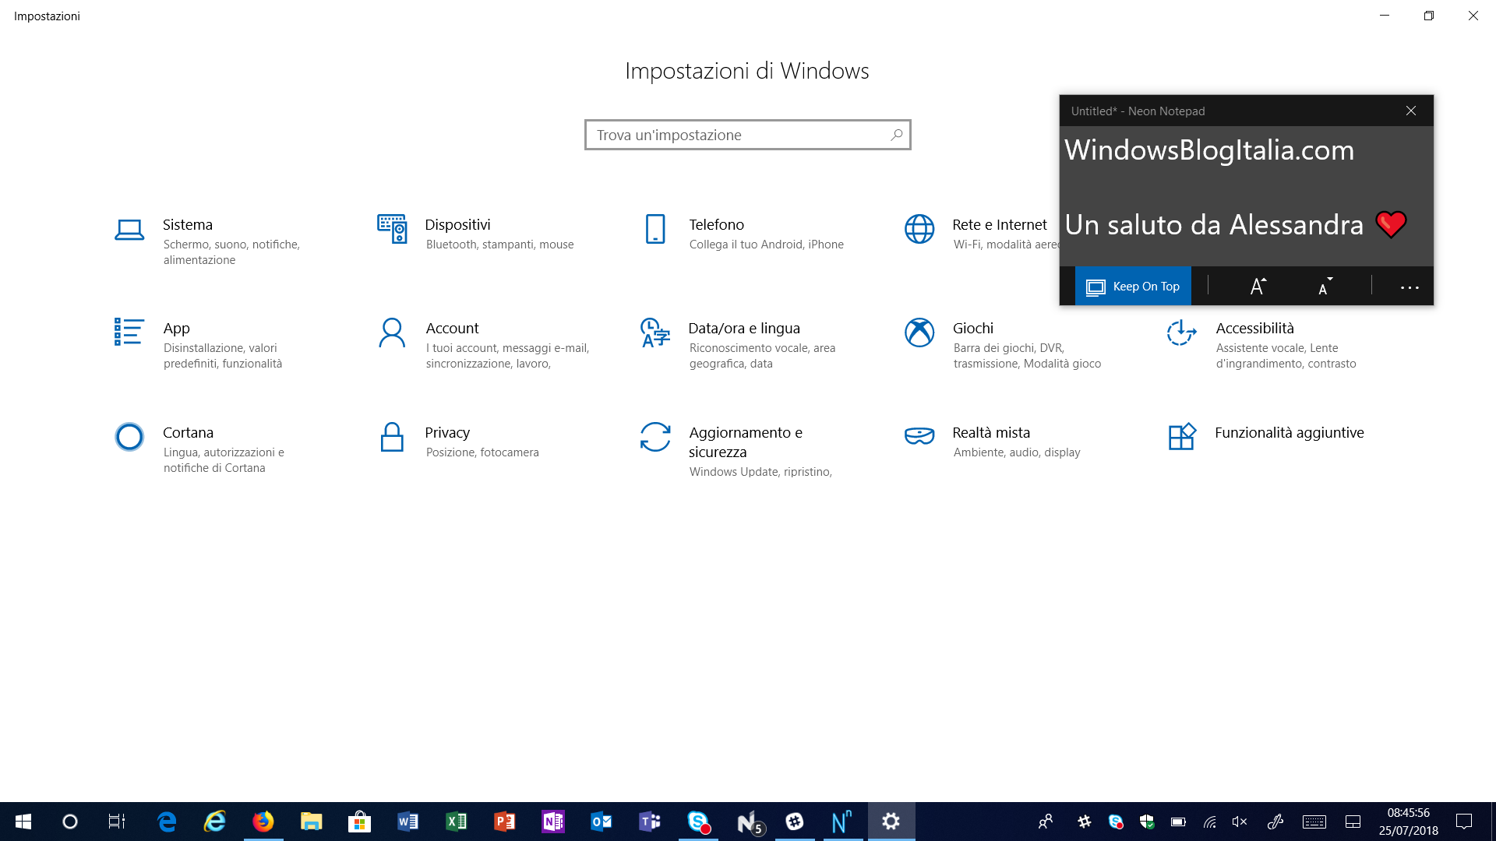Open the App list icon

coord(129,332)
